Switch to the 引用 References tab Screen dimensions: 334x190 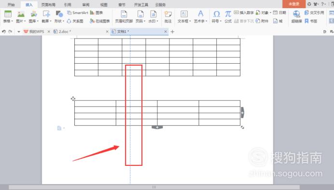point(68,4)
